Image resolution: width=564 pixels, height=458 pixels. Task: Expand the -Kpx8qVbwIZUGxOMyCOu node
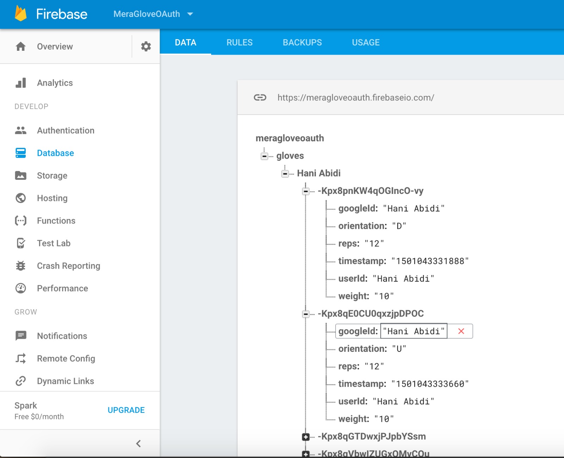(x=306, y=454)
